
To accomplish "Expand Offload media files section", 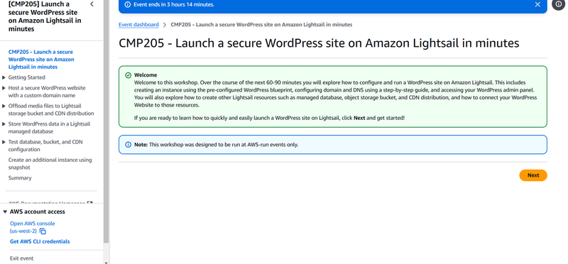I will (4, 106).
